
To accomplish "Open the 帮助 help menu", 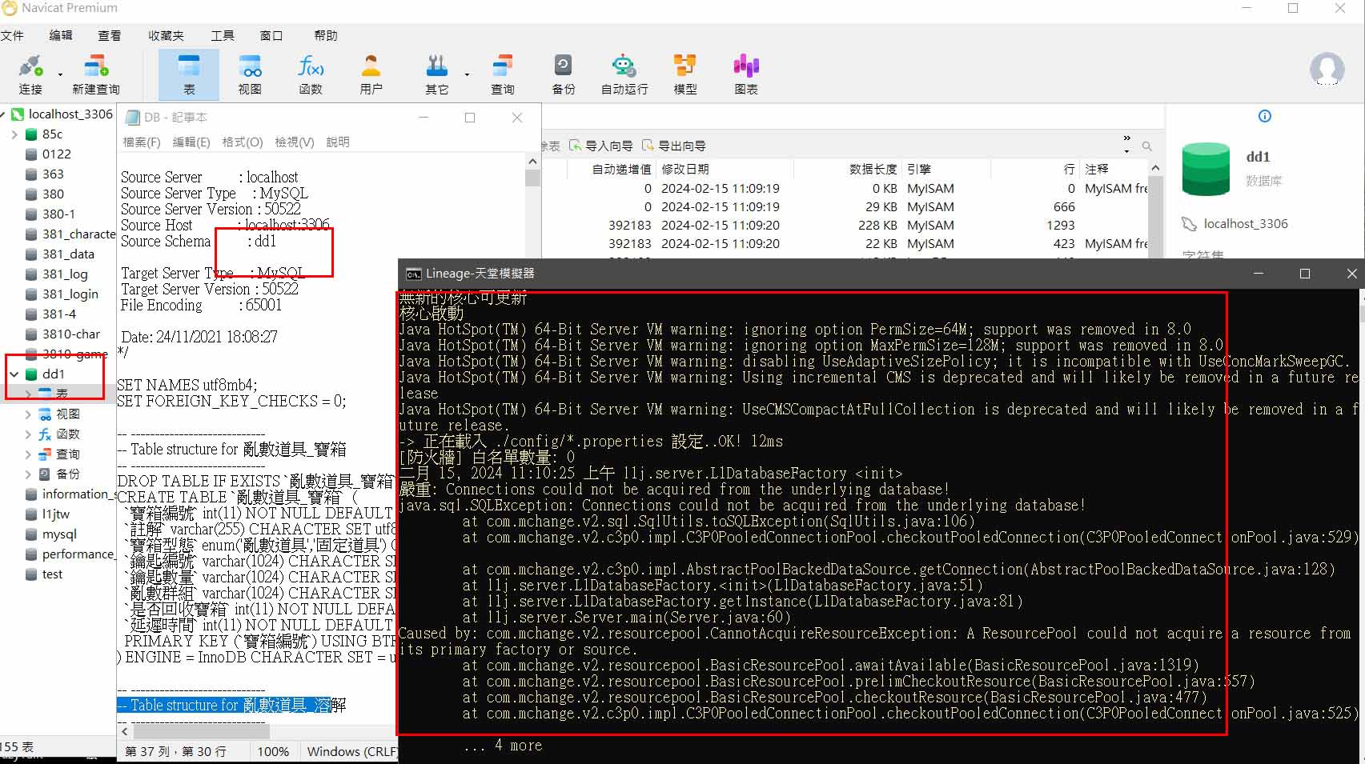I will tap(326, 35).
